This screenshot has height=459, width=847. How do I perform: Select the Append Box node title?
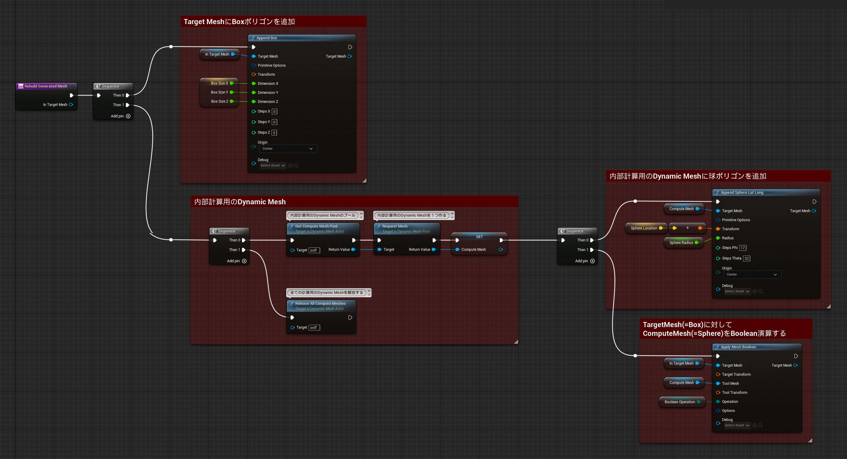pyautogui.click(x=267, y=38)
